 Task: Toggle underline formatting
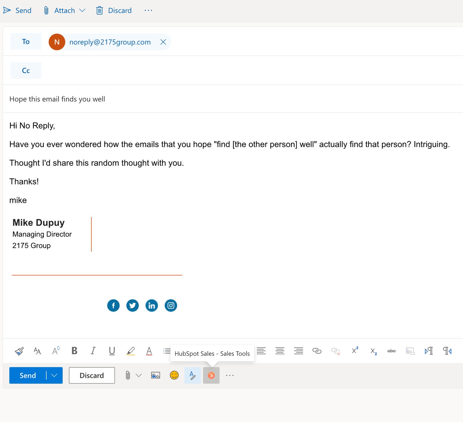[112, 351]
